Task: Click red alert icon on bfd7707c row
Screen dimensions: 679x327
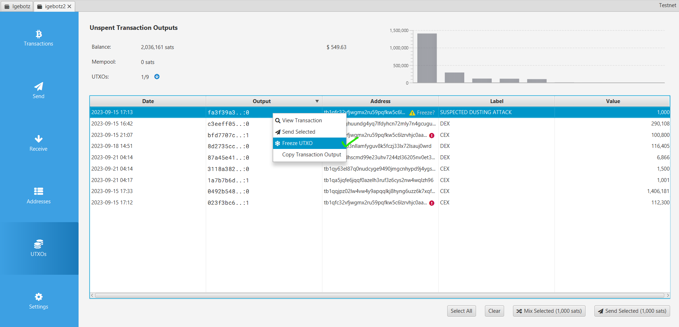Action: pyautogui.click(x=432, y=135)
